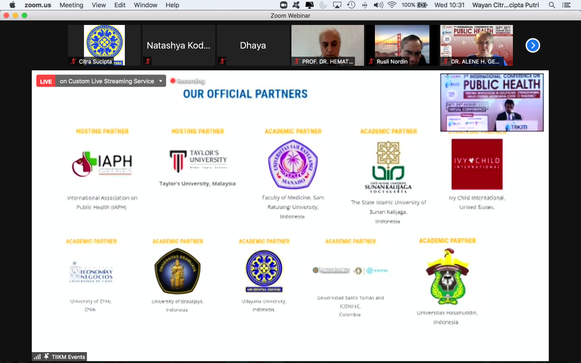This screenshot has height=363, width=581.
Task: Show next panelists with blue arrow
Action: tap(533, 45)
